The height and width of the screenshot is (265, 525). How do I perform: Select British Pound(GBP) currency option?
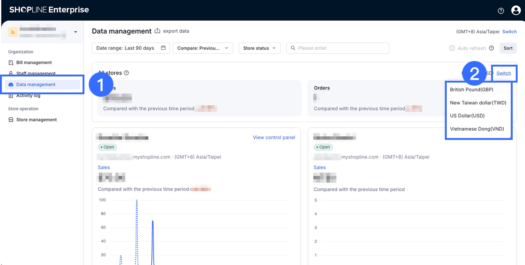[471, 89]
